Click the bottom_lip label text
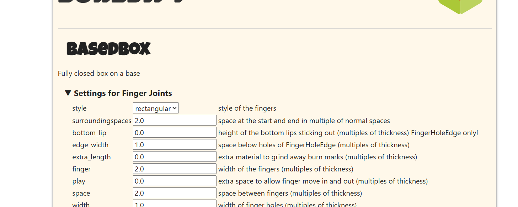 89,133
